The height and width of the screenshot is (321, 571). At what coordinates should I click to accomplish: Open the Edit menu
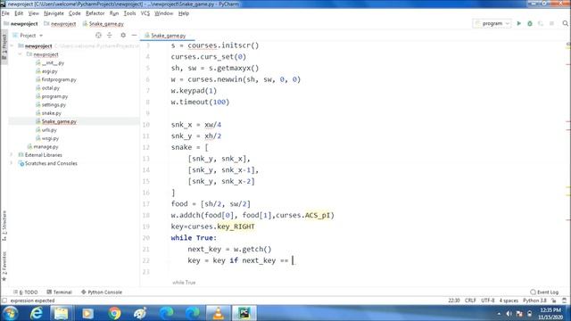click(x=19, y=13)
